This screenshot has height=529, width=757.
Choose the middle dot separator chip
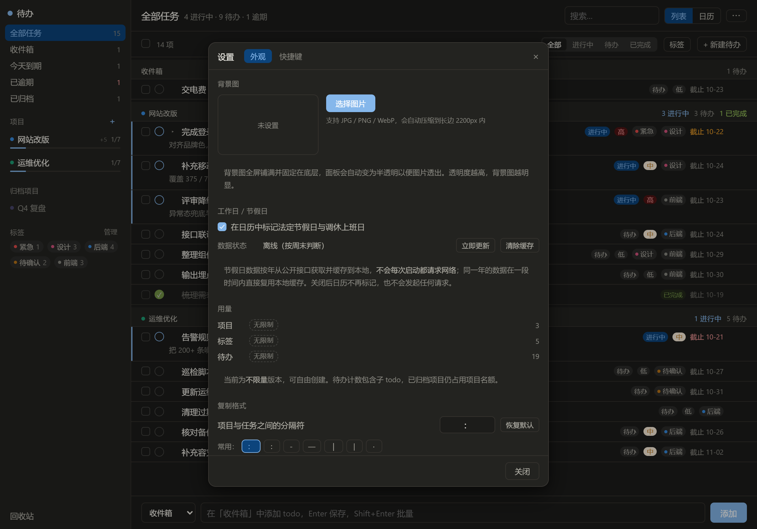pos(374,447)
